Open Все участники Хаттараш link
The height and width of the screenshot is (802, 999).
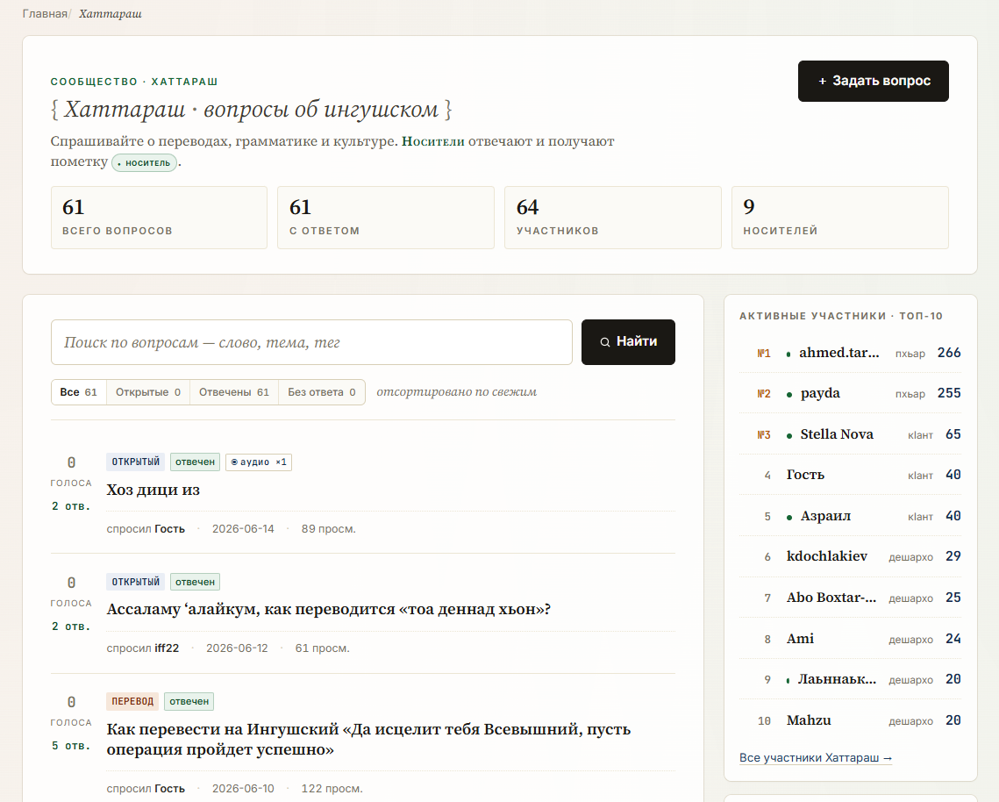coord(816,757)
